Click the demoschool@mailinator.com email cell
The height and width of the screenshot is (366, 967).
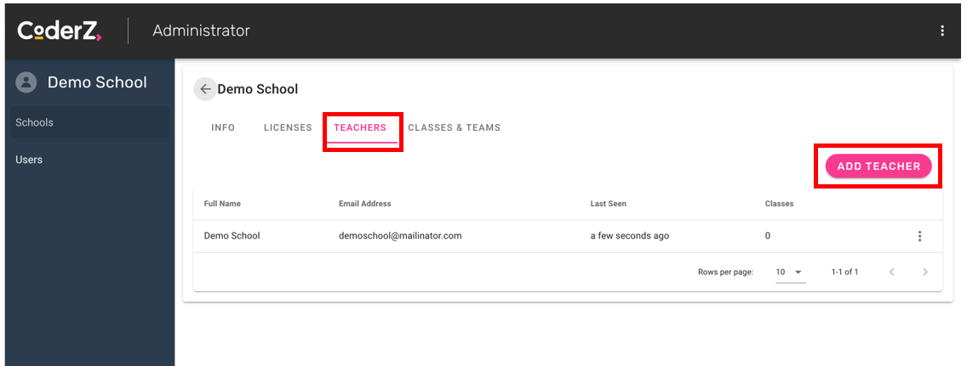tap(400, 236)
